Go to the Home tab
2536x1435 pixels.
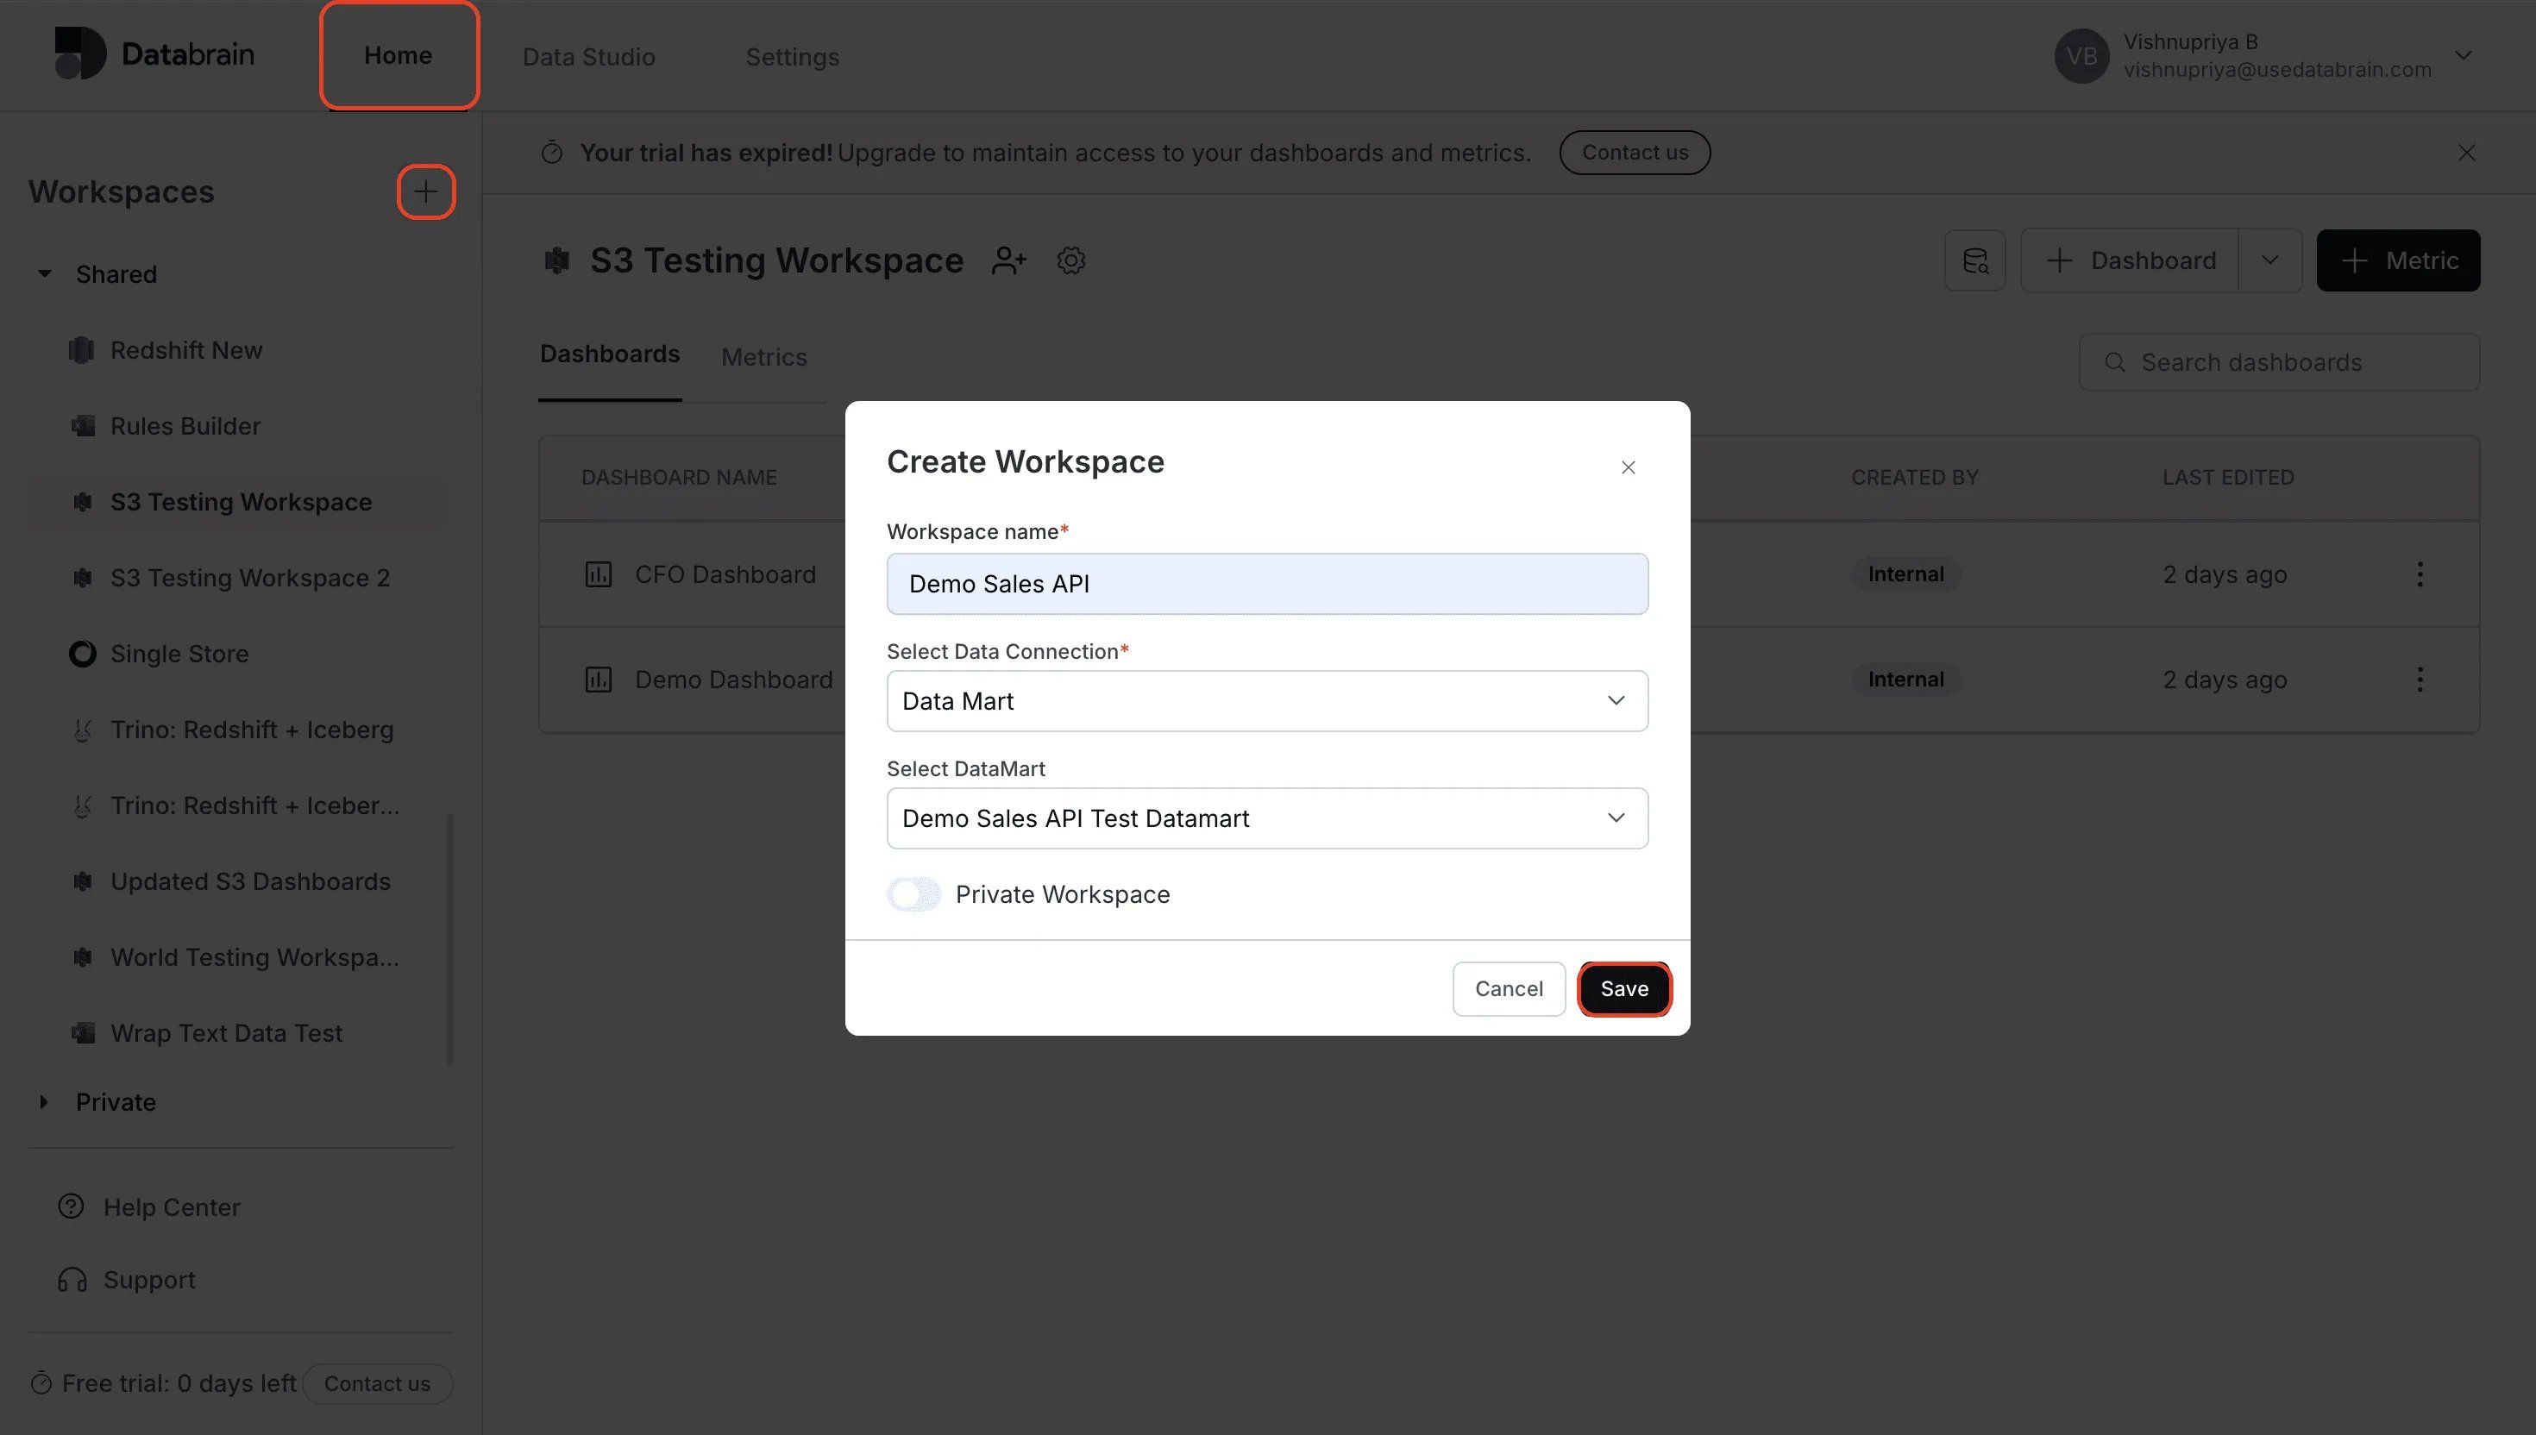[x=399, y=55]
